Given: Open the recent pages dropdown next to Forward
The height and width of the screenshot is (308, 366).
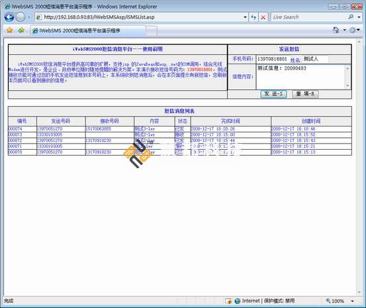Looking at the screenshot, I should pos(29,17).
